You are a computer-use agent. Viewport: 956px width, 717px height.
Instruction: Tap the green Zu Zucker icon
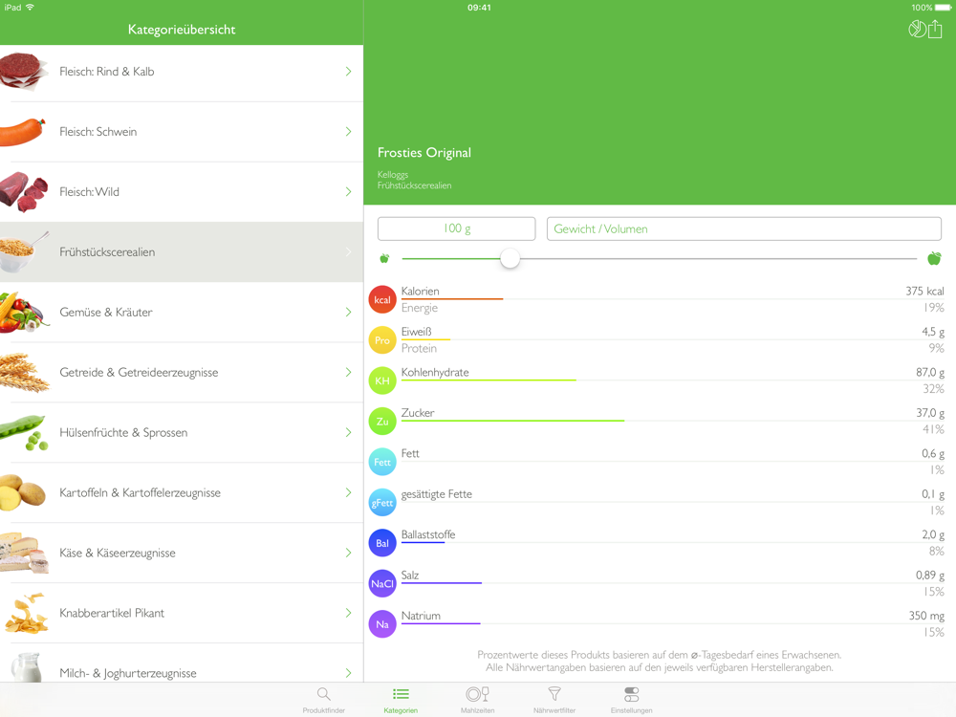382,422
